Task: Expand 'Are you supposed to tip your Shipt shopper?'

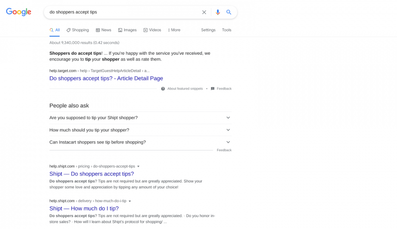Action: (141, 118)
